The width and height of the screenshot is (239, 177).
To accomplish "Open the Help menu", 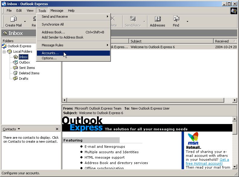I will click(71, 11).
